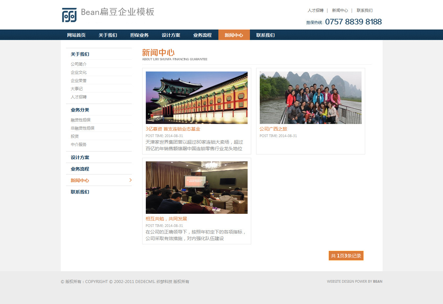Viewport: 443px width, 304px height.
Task: Click 联系我们 in the navigation bar
Action: coord(265,35)
